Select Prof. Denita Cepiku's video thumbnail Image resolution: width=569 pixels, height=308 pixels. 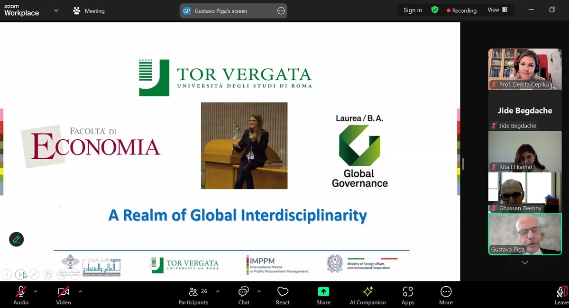click(524, 68)
